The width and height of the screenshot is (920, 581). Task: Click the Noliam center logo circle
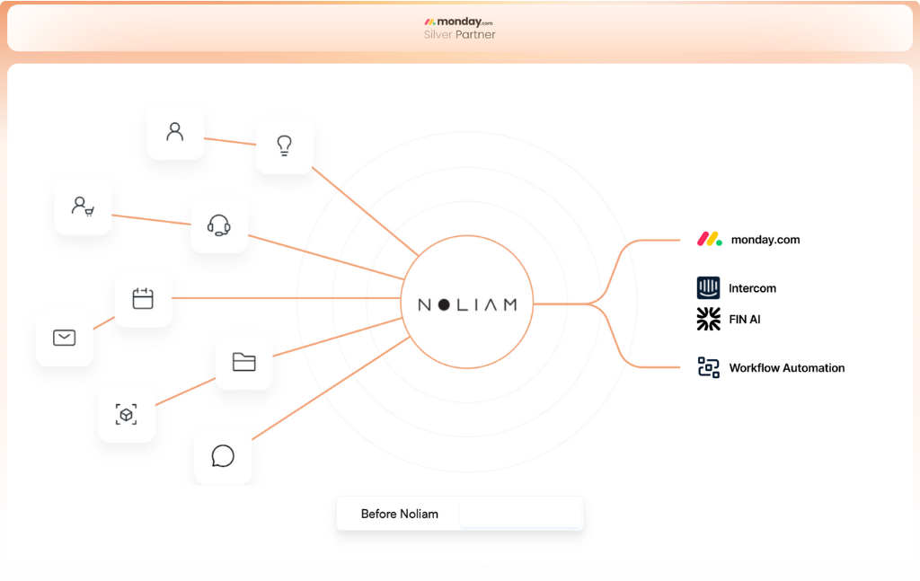coord(467,302)
